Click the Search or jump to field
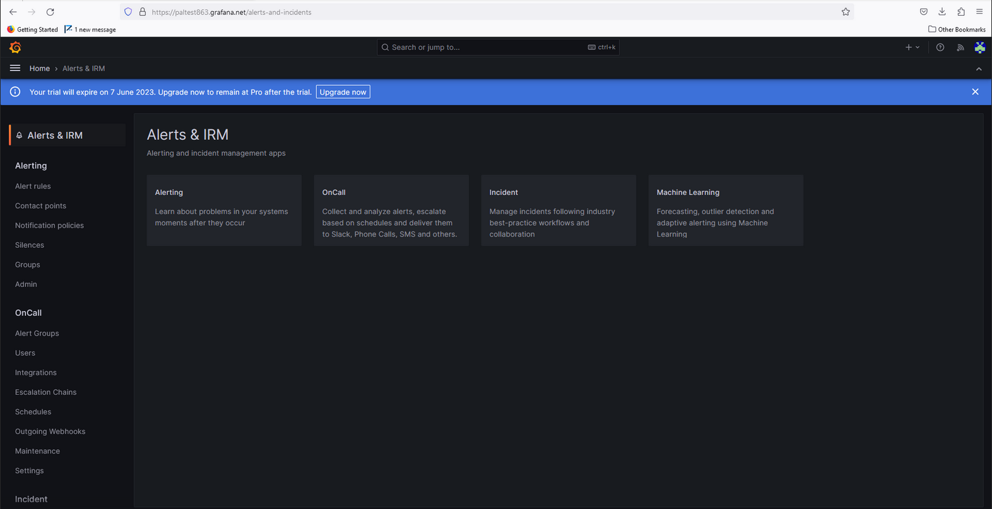This screenshot has height=509, width=992. pos(498,47)
